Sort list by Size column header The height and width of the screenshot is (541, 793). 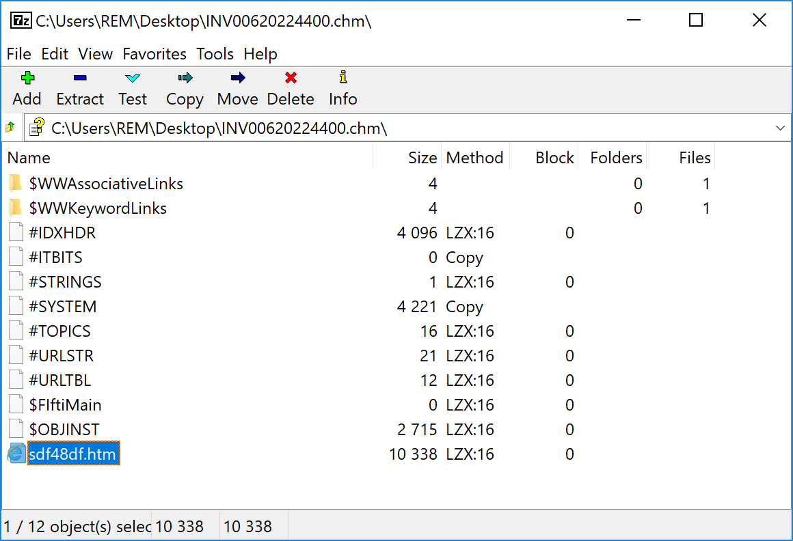(422, 158)
